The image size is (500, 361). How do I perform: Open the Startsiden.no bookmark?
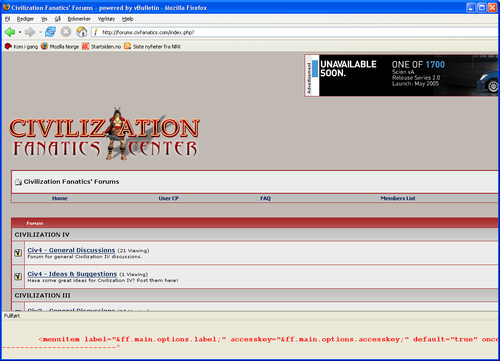[102, 47]
